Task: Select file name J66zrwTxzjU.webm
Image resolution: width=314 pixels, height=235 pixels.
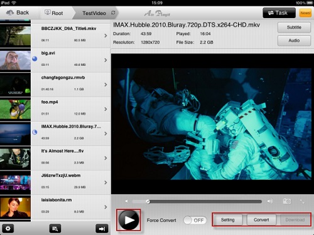Action: click(x=61, y=175)
